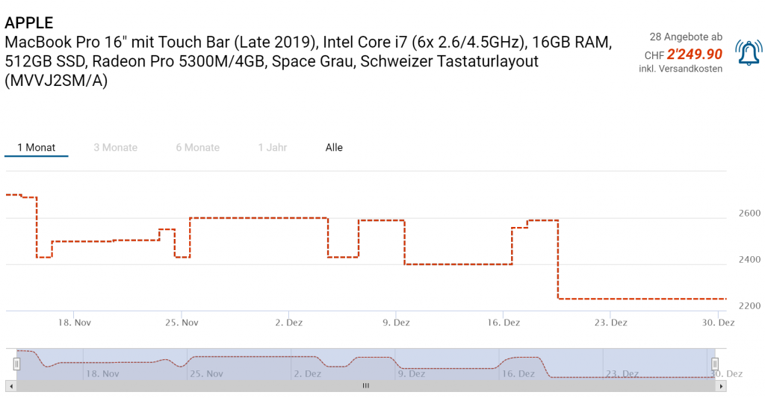765x398 pixels.
Task: Click the APPLE brand heading
Action: (29, 22)
